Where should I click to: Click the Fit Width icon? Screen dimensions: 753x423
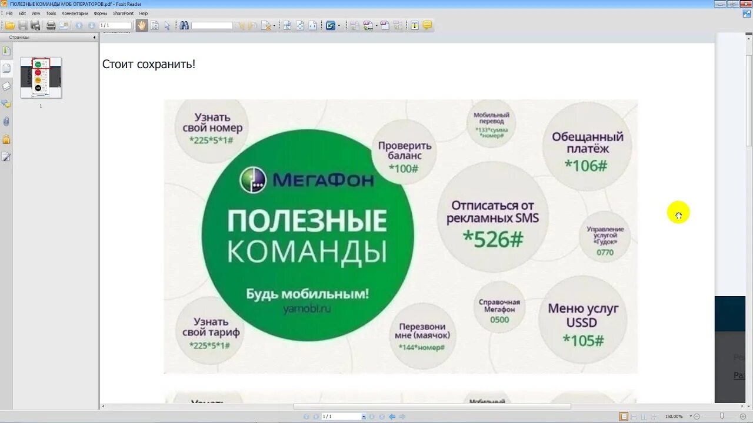click(312, 25)
